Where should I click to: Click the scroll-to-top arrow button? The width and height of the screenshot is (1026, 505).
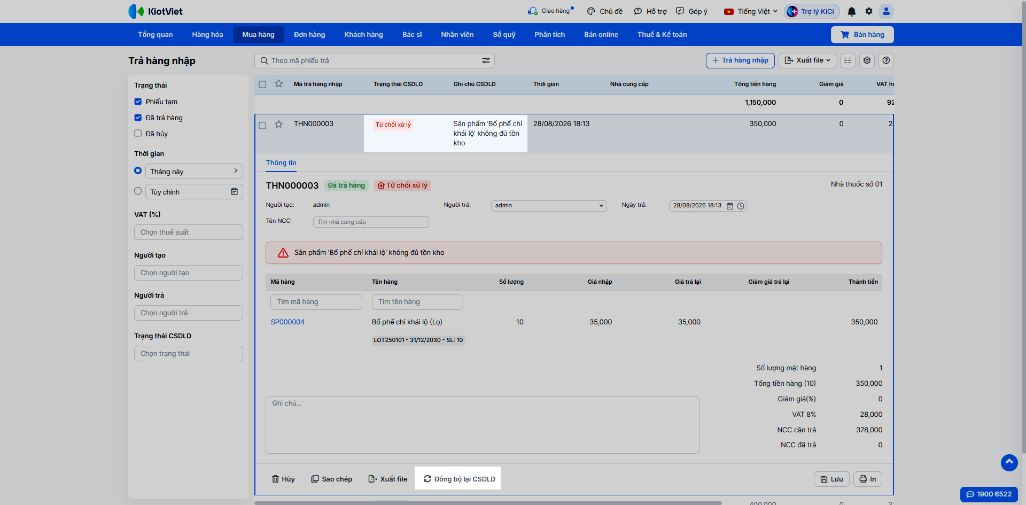pos(1009,462)
